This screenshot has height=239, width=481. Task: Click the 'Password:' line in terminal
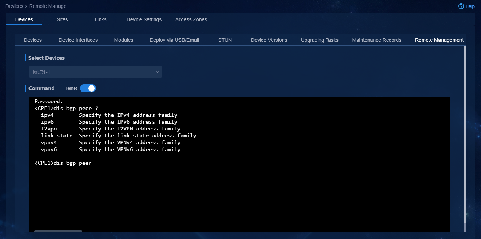coord(49,101)
